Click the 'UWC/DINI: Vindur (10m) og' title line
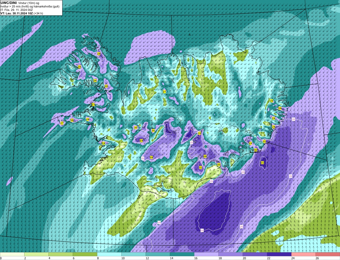The image size is (340, 260). (20, 3)
